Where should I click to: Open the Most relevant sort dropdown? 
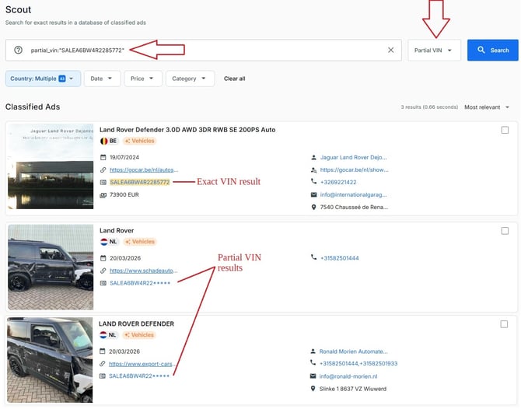coord(487,107)
